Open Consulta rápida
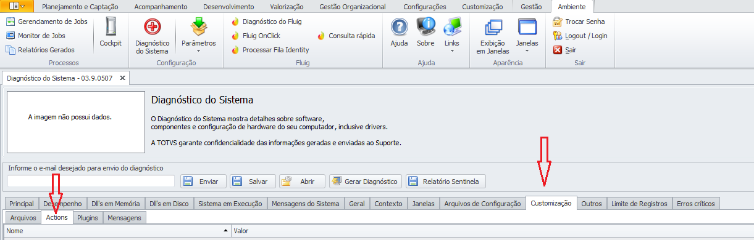The image size is (754, 240). pos(346,36)
